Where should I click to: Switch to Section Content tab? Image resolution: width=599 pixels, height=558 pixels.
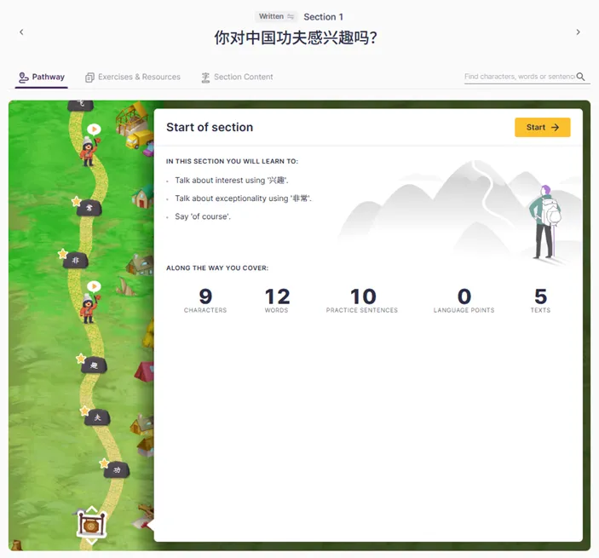coord(237,78)
